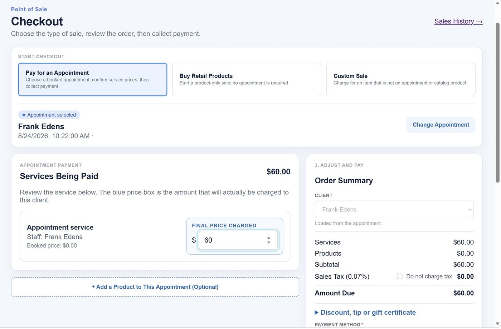Image resolution: width=501 pixels, height=329 pixels.
Task: Open the Client dropdown showing Frank Edens
Action: tap(394, 210)
